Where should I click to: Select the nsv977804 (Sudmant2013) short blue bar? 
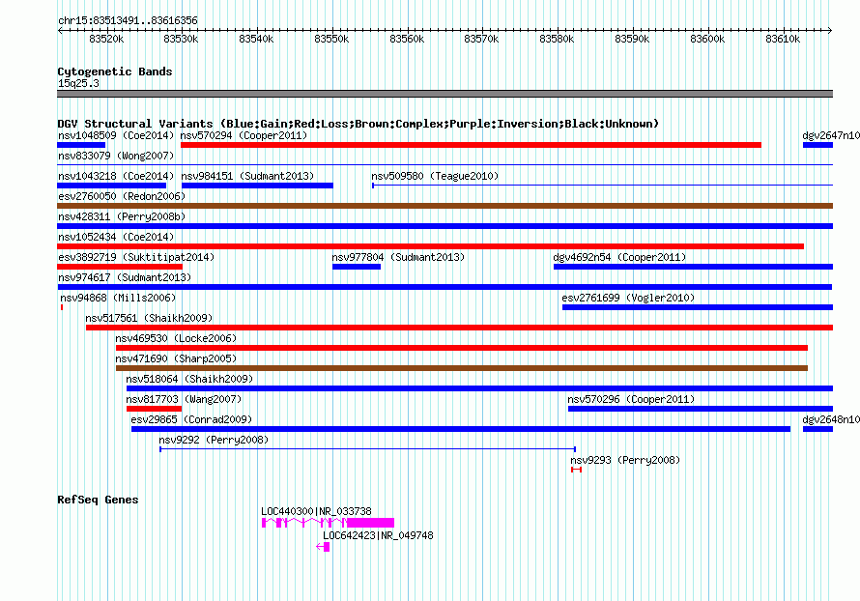click(x=357, y=267)
